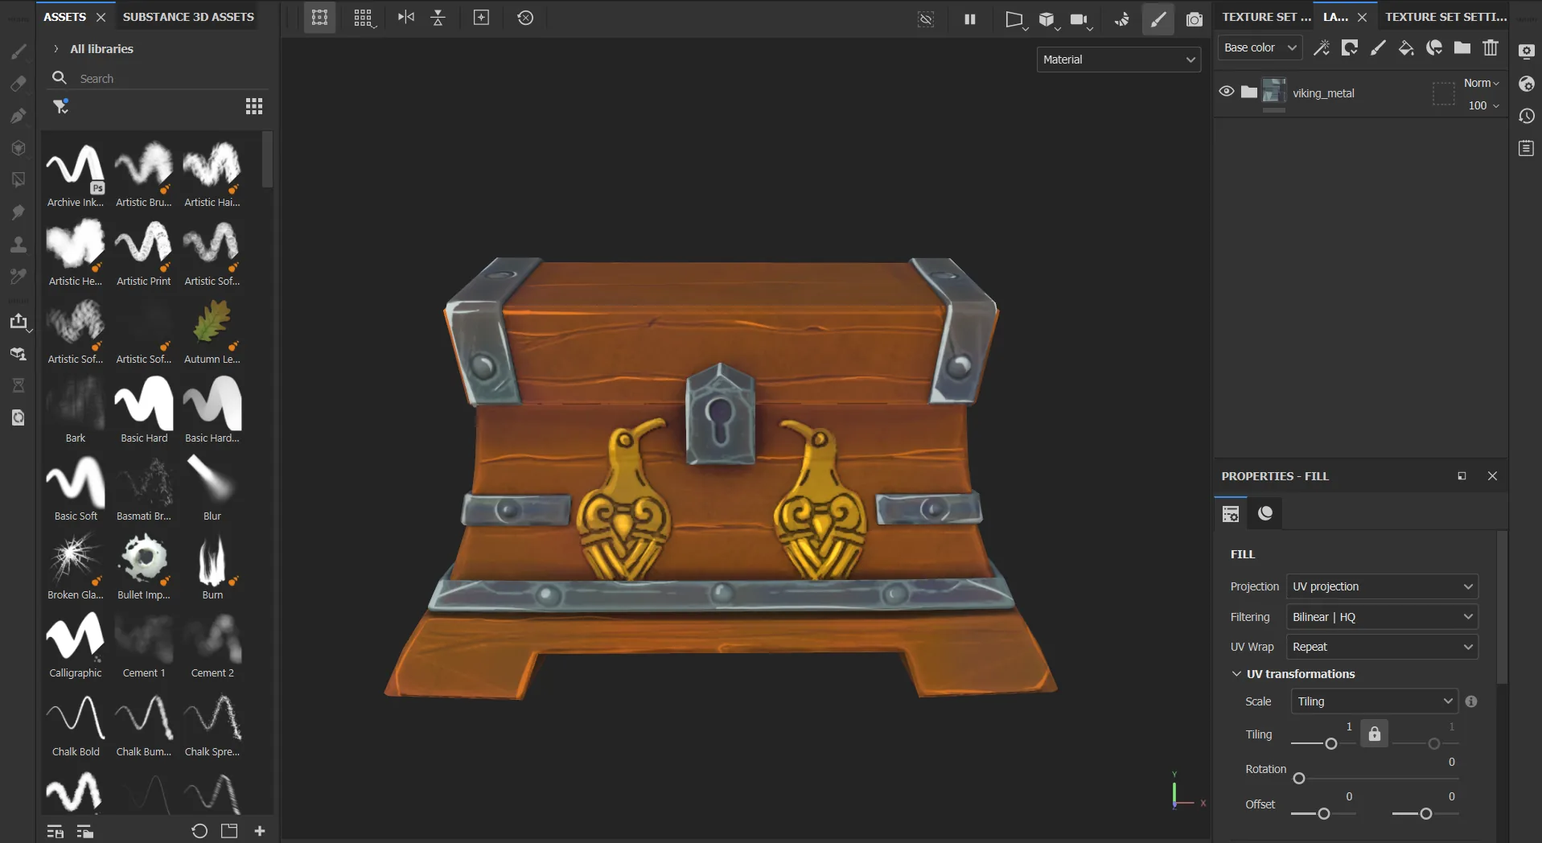
Task: Select the Paint brush tool in left toolbar
Action: click(x=18, y=51)
